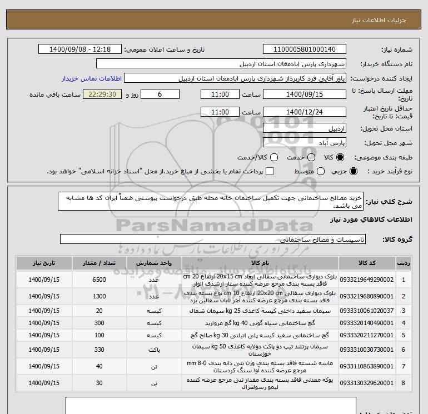428x414 pixels.
Task: Click product code 0933310061020037
Action: pyautogui.click(x=367, y=311)
